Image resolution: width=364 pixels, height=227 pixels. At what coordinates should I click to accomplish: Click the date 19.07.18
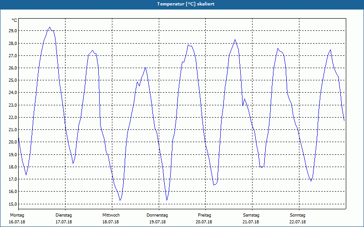click(157, 222)
